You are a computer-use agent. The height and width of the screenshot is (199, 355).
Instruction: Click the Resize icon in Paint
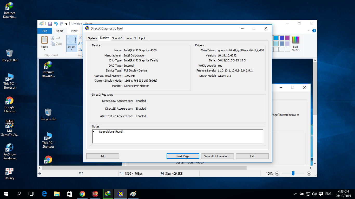(x=80, y=44)
